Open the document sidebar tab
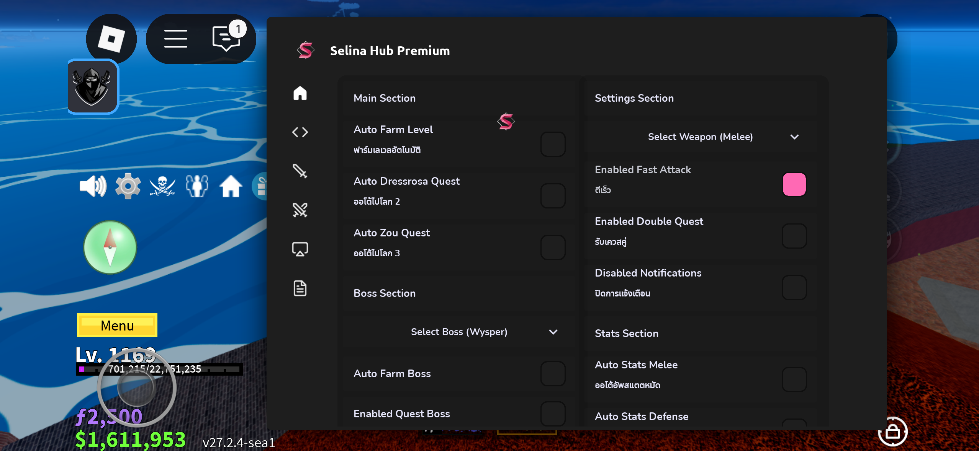 [300, 288]
